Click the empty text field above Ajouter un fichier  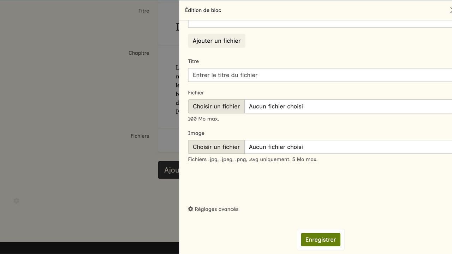320,24
